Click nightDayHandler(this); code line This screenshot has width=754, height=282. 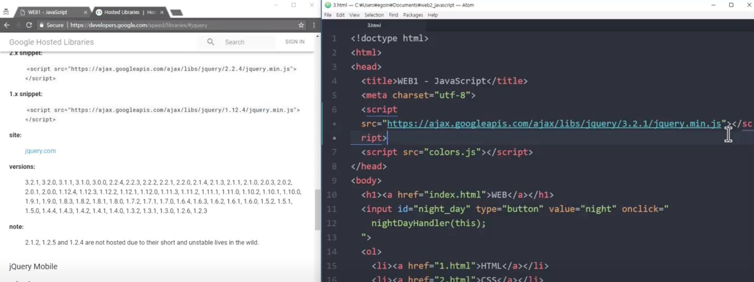point(428,223)
